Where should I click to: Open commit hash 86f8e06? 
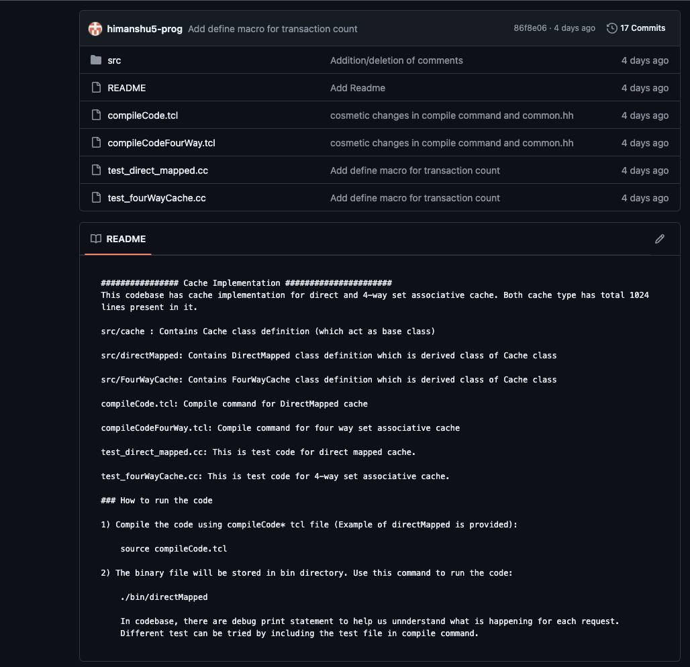point(530,28)
